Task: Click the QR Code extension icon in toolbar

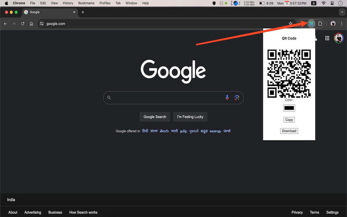Action: [x=311, y=24]
